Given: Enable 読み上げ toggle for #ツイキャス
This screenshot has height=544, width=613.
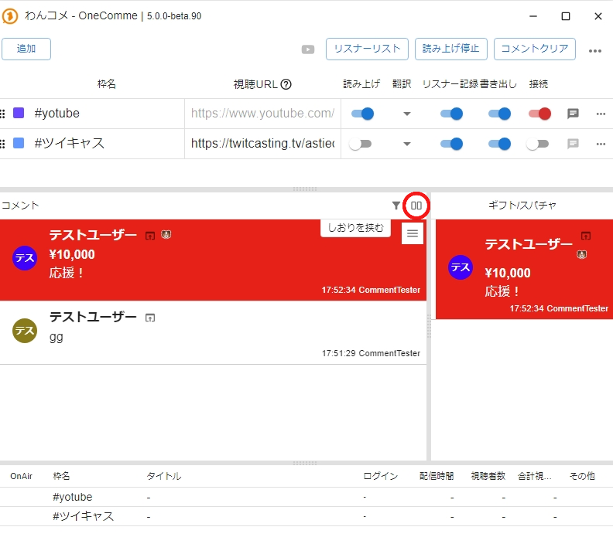Looking at the screenshot, I should [x=360, y=144].
